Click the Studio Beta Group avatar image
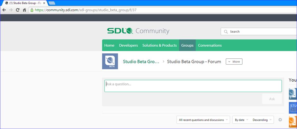Image resolution: width=297 pixels, height=129 pixels. pos(110,61)
